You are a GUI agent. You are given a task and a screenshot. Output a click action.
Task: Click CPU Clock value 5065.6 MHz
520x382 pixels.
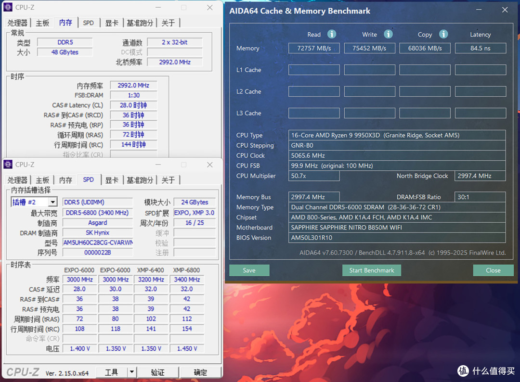pyautogui.click(x=397, y=155)
